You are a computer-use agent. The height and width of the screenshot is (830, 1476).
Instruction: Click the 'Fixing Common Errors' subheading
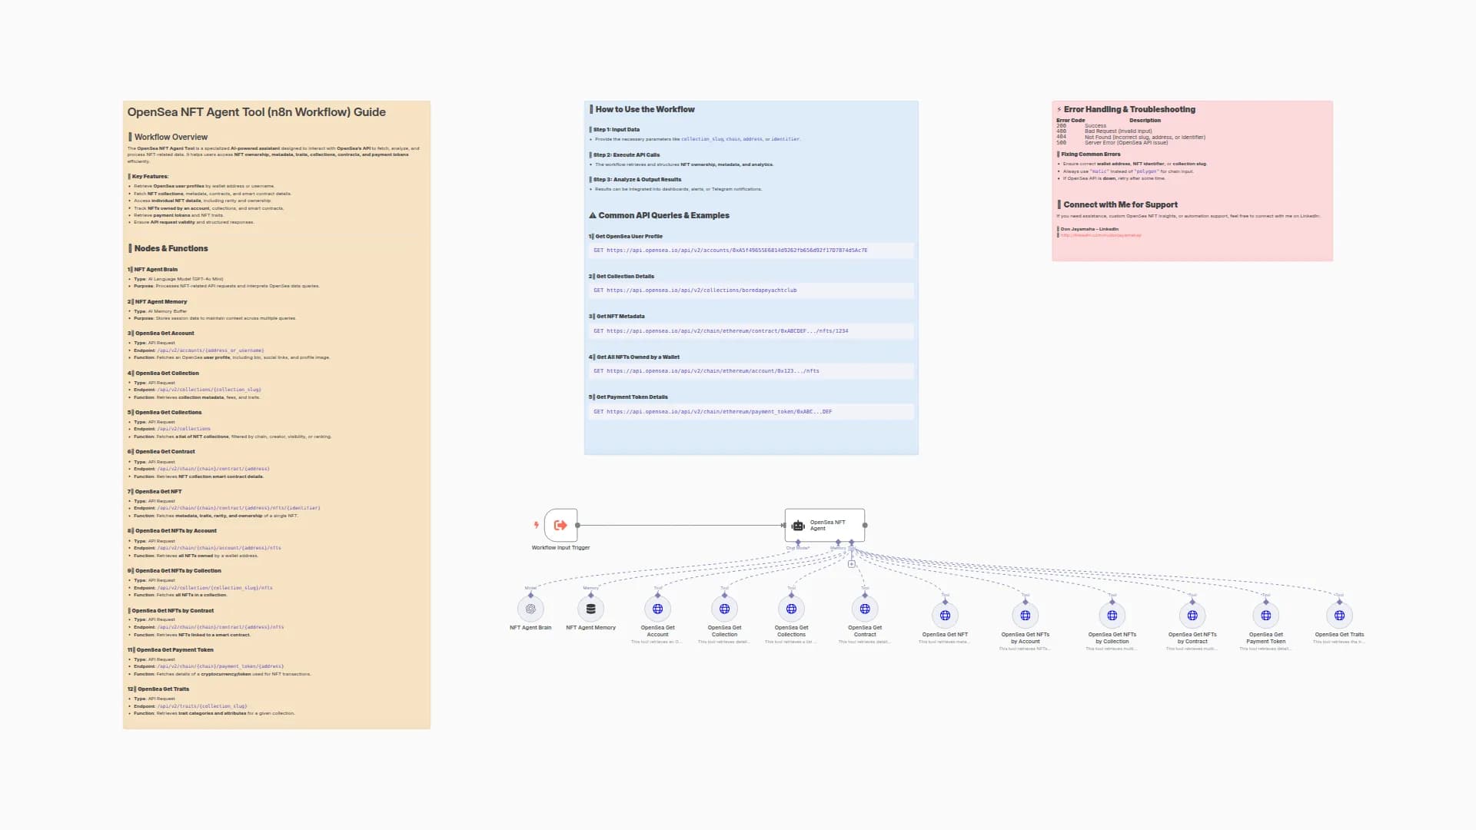click(1090, 154)
